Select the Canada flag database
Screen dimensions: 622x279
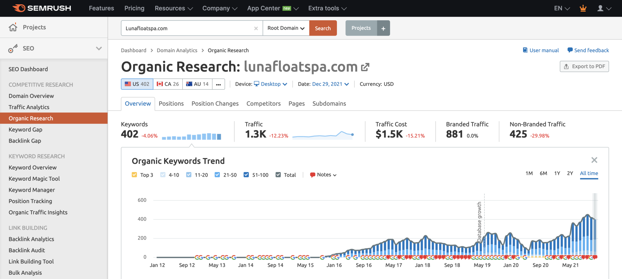tap(160, 84)
